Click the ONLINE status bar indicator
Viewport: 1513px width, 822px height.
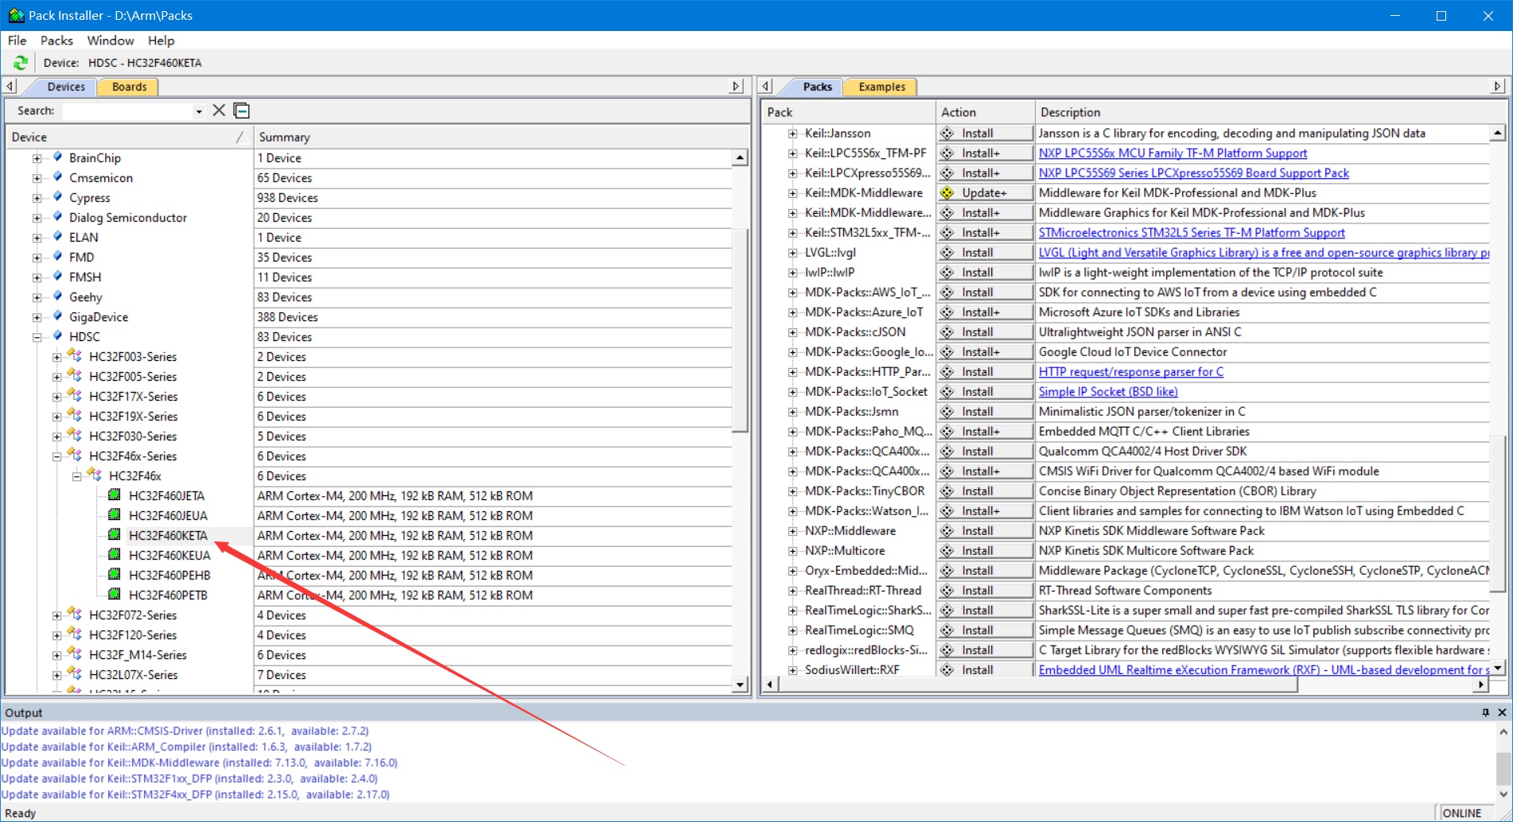pyautogui.click(x=1462, y=813)
